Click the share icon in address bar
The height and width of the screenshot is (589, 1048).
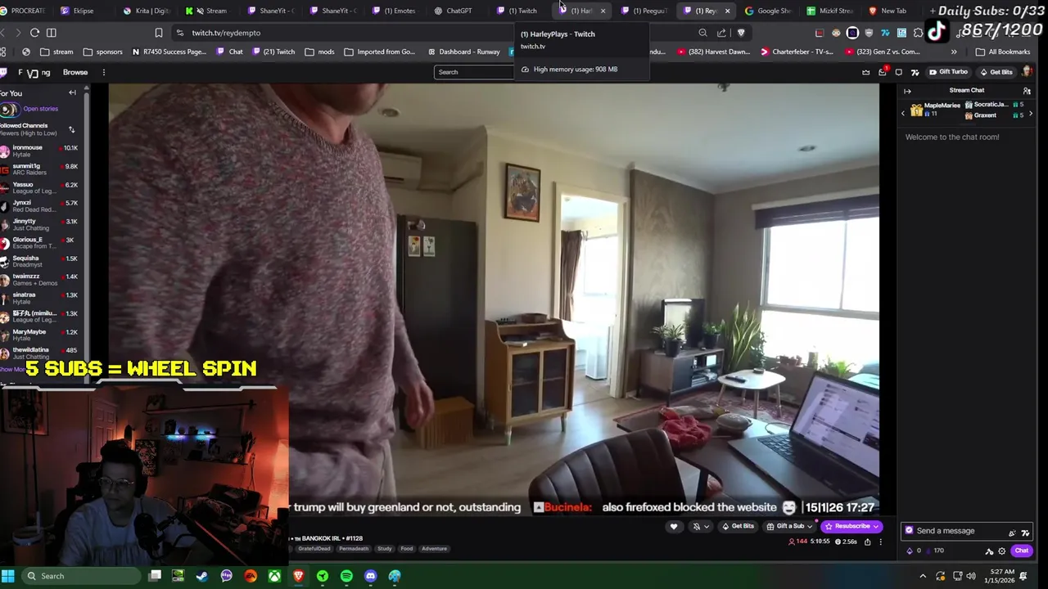pyautogui.click(x=721, y=33)
